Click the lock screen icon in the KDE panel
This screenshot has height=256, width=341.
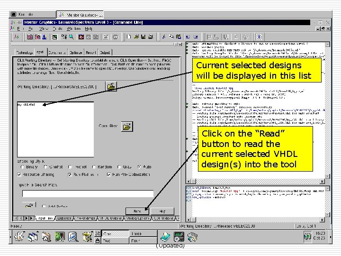coord(98,240)
